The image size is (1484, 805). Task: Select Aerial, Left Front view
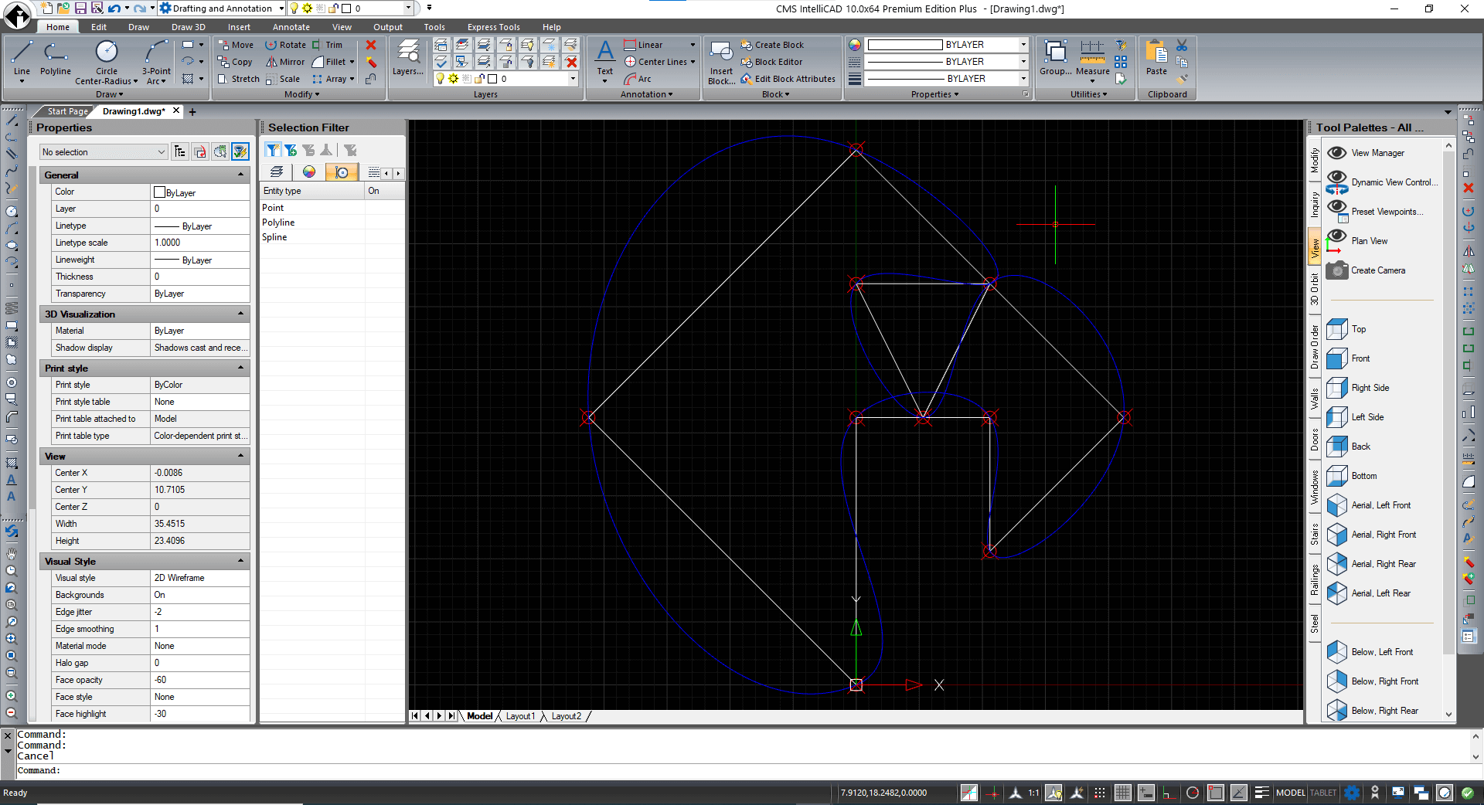click(x=1370, y=505)
